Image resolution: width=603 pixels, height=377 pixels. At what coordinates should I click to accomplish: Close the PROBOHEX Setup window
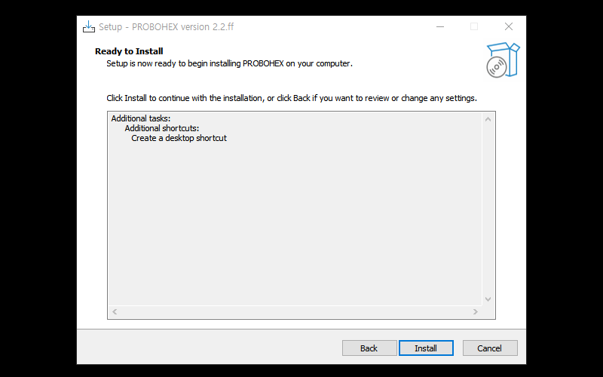click(509, 26)
